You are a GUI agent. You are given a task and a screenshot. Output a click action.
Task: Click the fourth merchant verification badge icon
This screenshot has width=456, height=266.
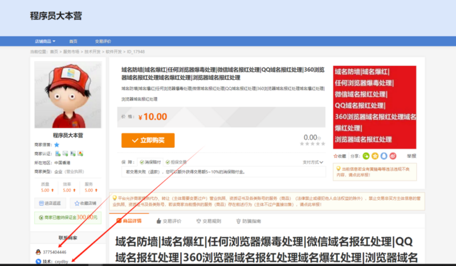[x=80, y=154]
